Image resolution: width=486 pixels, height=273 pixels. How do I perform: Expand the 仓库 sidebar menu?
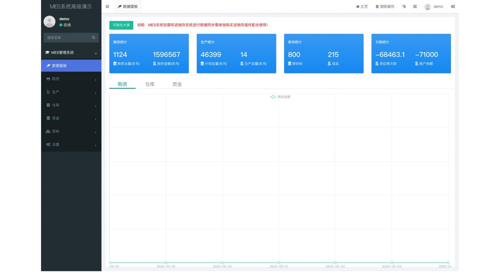click(x=71, y=105)
